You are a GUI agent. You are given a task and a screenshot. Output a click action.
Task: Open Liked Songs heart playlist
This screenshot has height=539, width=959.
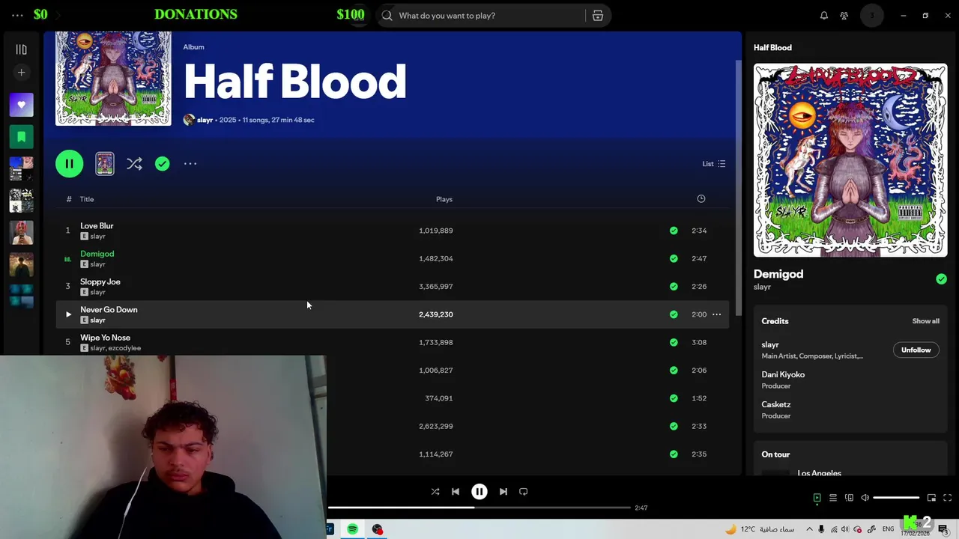tap(21, 105)
